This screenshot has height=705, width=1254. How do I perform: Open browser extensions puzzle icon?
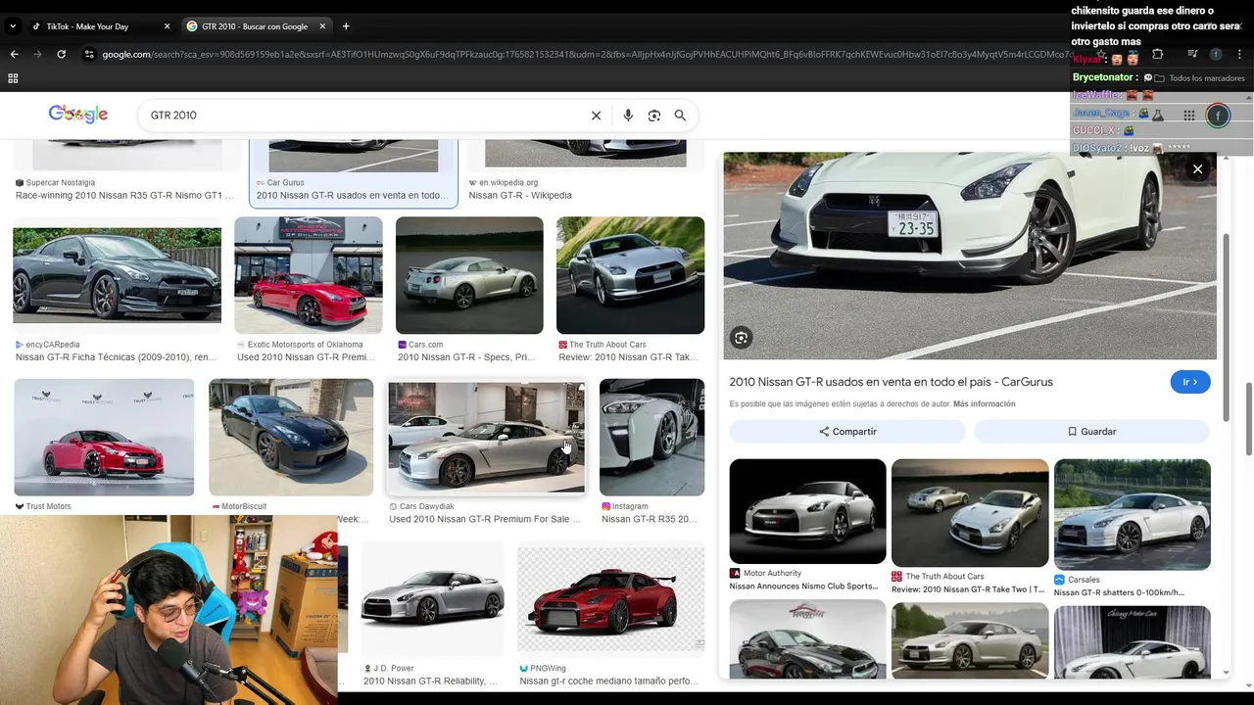pos(1158,54)
